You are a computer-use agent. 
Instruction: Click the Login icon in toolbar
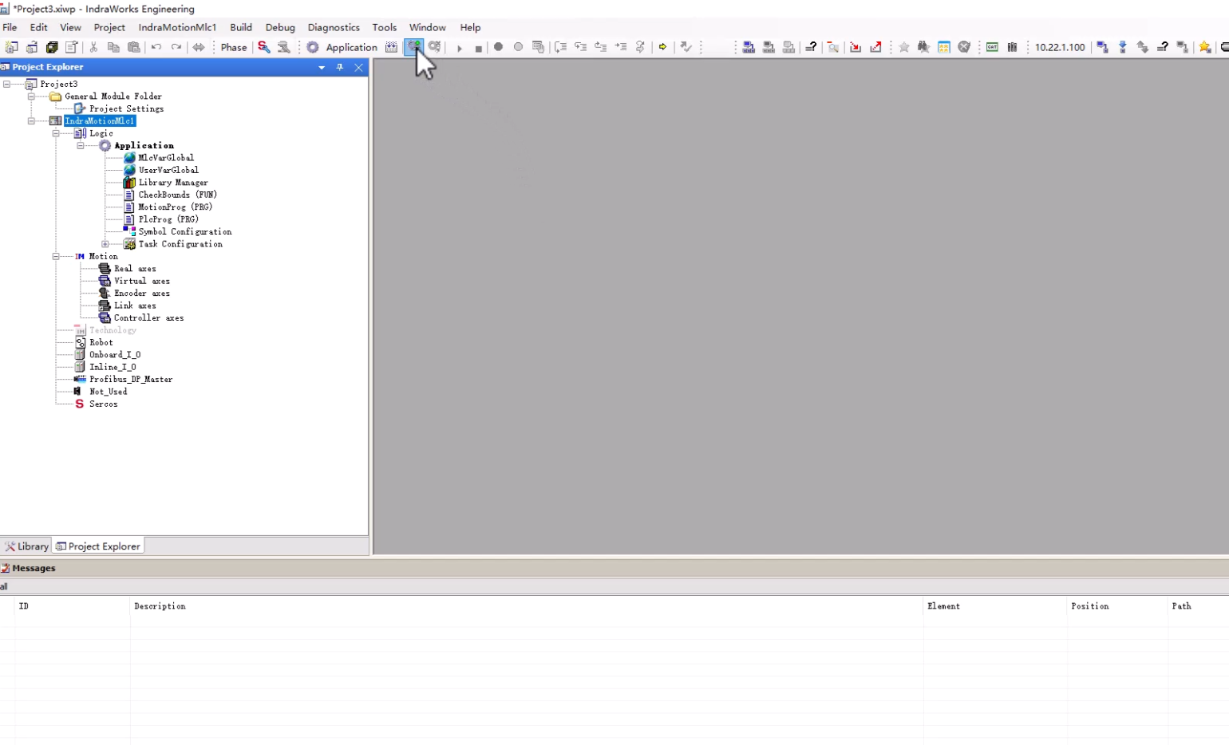pyautogui.click(x=413, y=47)
